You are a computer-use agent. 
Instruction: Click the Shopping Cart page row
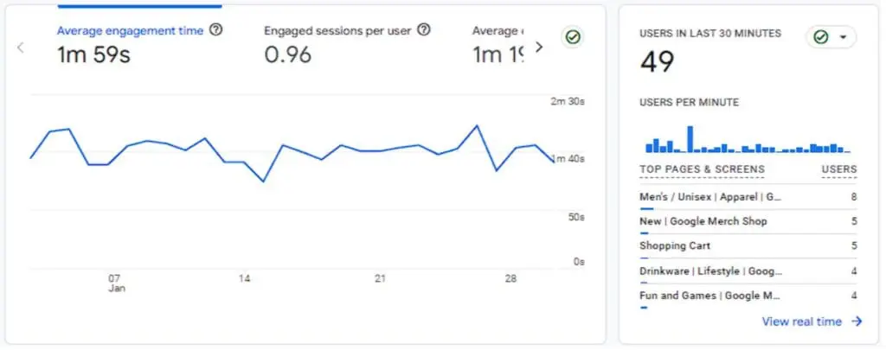[748, 246]
